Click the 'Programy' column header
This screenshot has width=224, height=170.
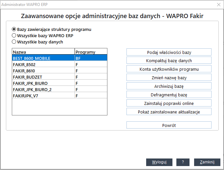(91, 52)
